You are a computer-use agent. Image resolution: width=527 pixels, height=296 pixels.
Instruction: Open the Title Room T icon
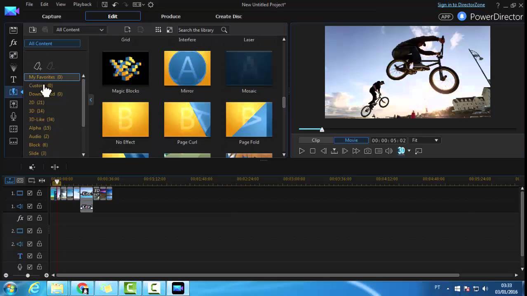13,80
